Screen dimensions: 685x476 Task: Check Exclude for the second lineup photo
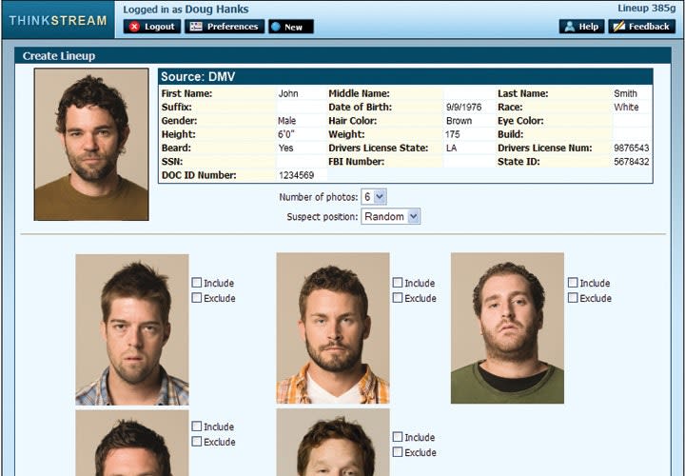[398, 298]
